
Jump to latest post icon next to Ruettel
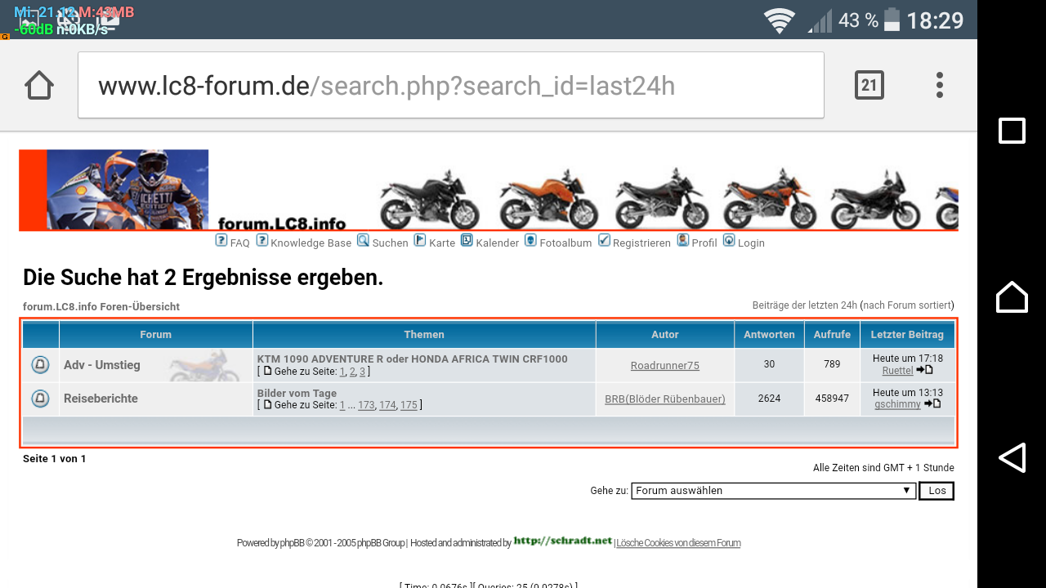[x=924, y=370]
